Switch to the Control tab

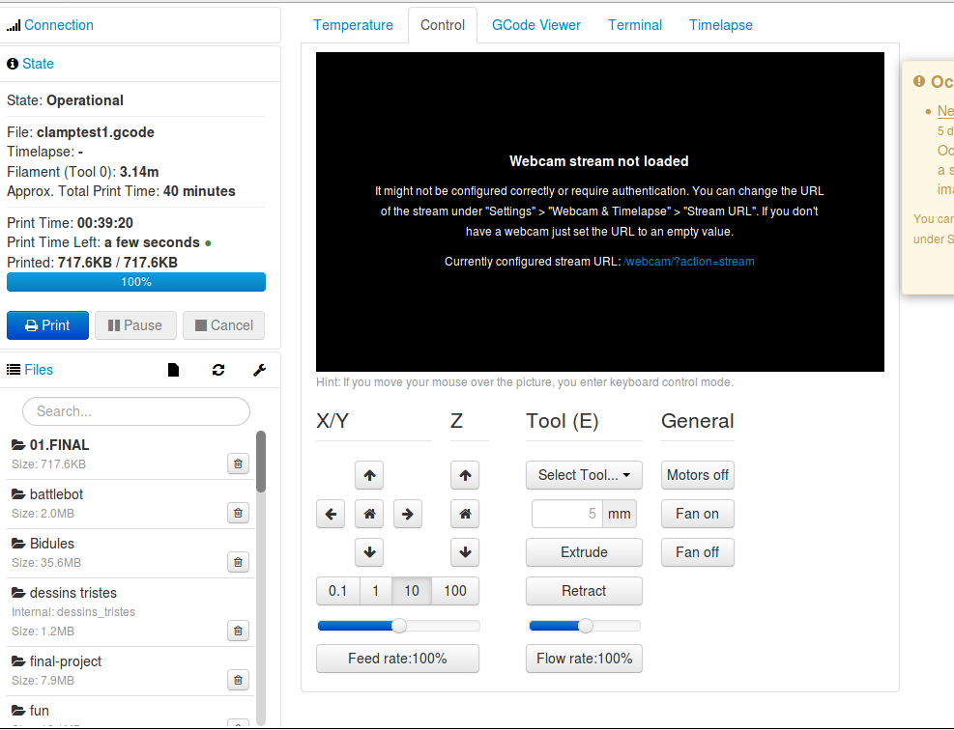tap(443, 25)
